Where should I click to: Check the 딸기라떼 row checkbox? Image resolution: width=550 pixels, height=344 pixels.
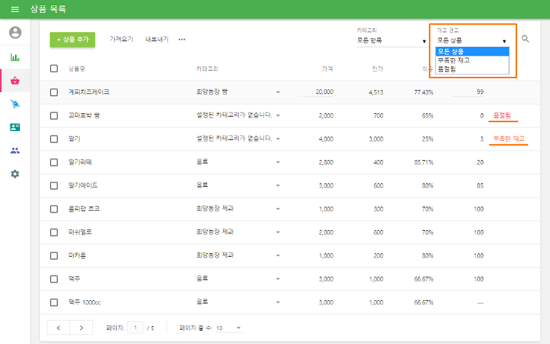tap(54, 162)
